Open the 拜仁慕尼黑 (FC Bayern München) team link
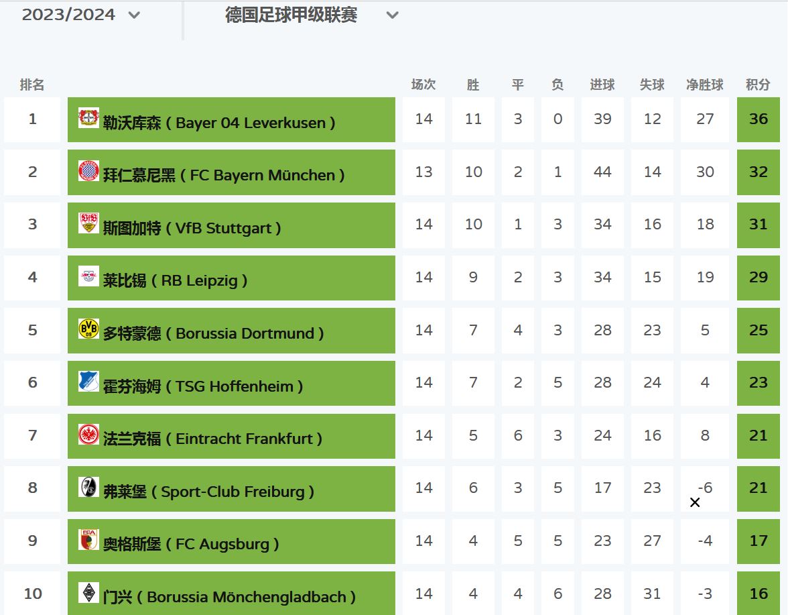 [x=224, y=176]
